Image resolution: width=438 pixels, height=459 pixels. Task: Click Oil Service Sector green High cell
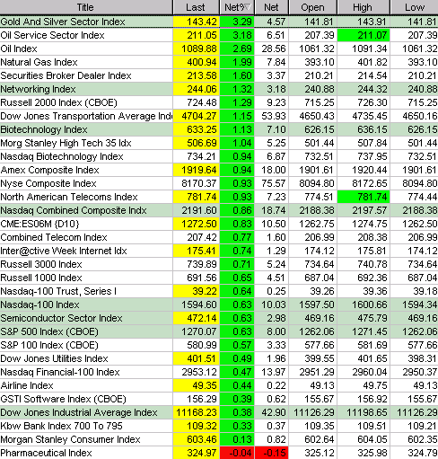[x=364, y=35]
